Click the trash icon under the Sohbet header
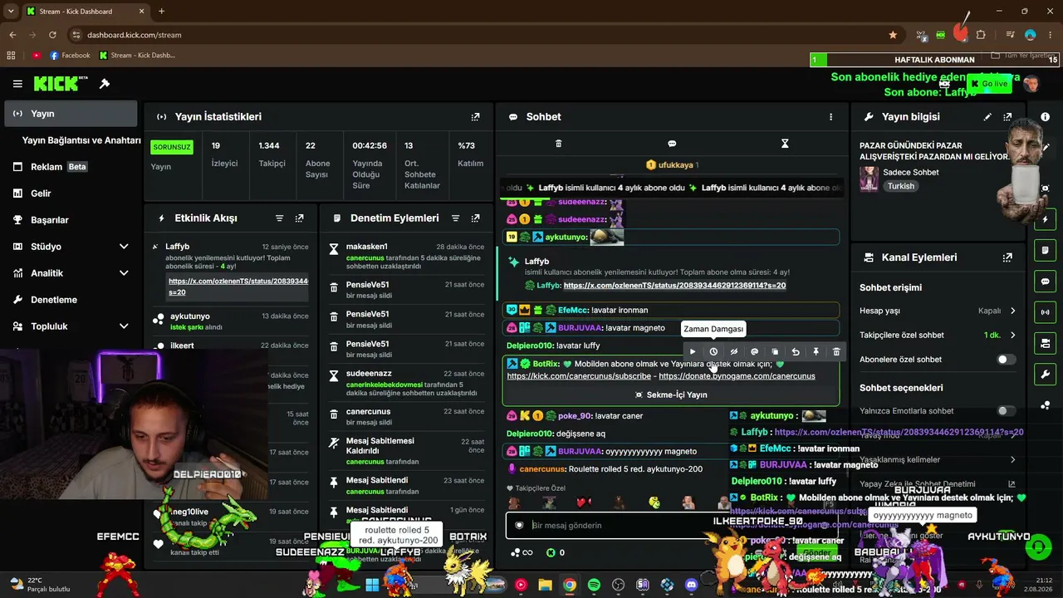Viewport: 1063px width, 598px height. pos(558,144)
